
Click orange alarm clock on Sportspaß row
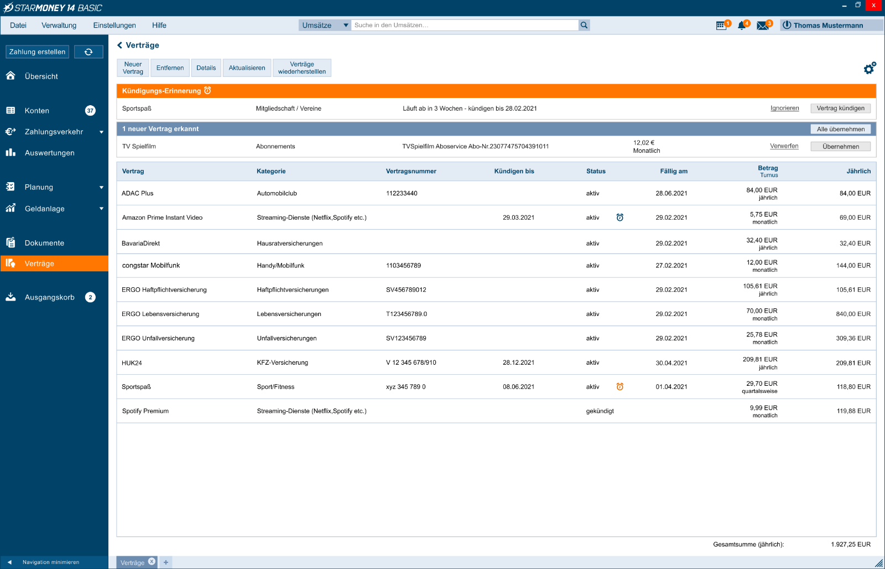[619, 387]
